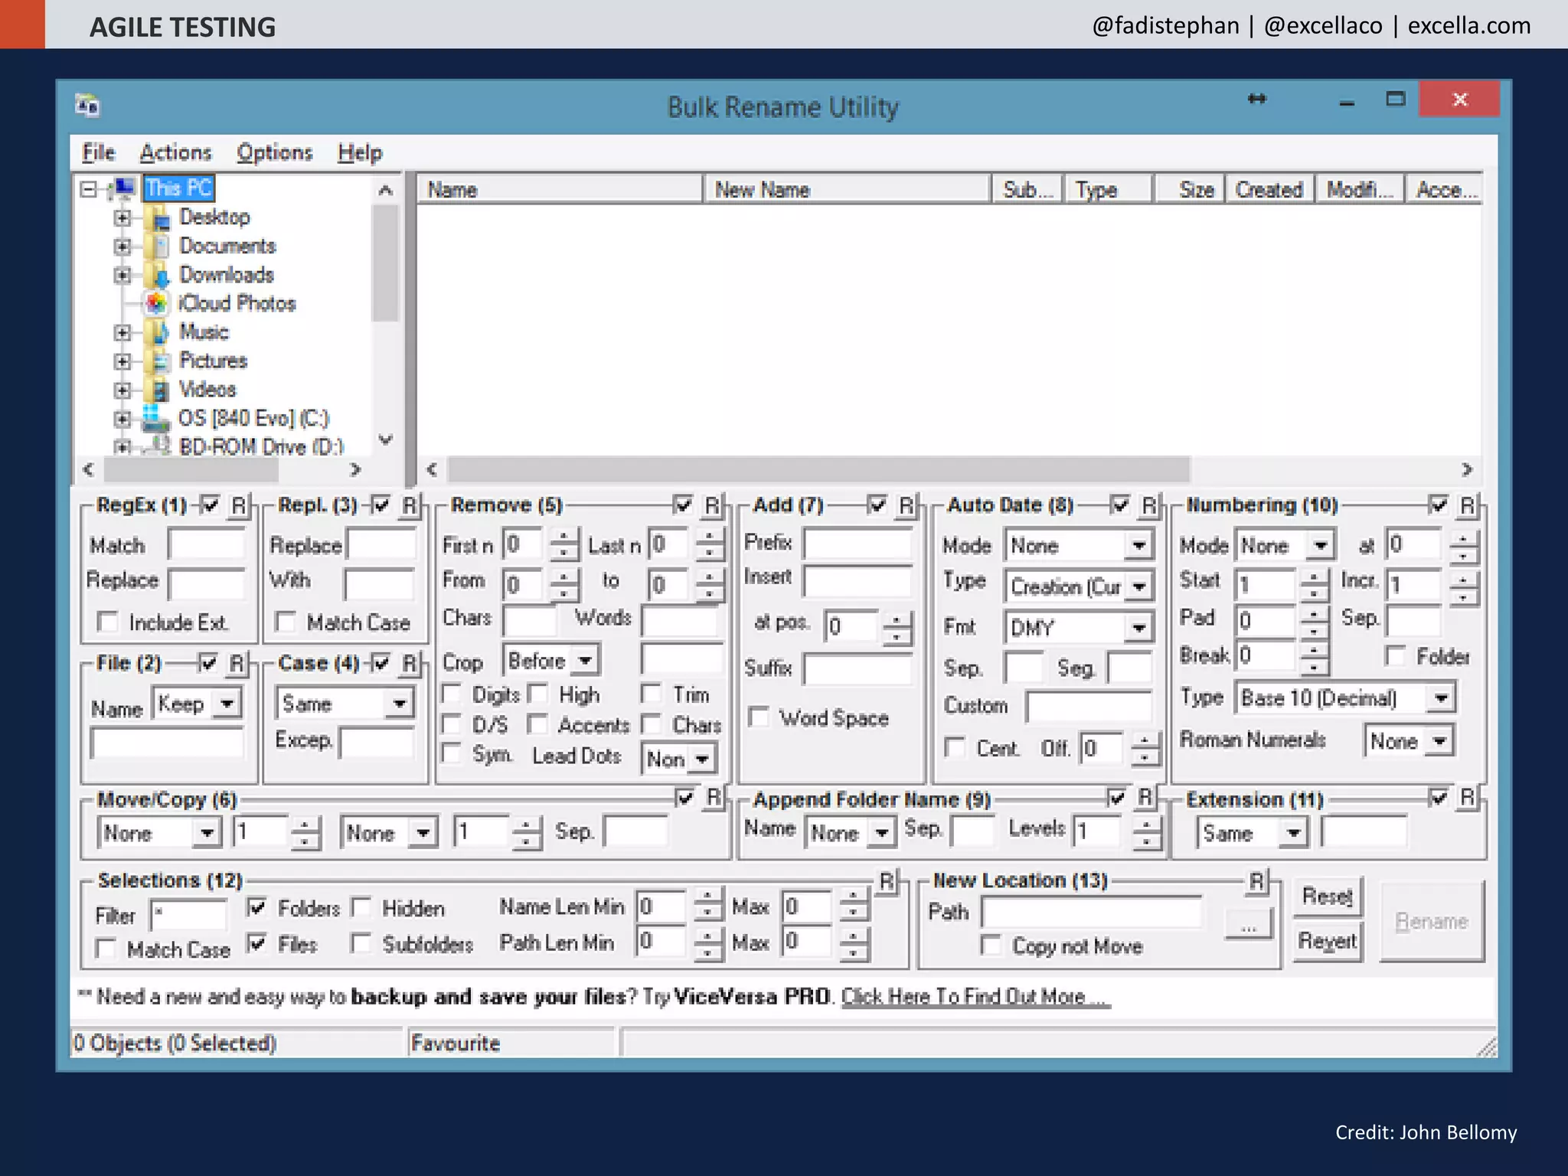Open the Actions menu
The width and height of the screenshot is (1568, 1176).
click(x=175, y=153)
